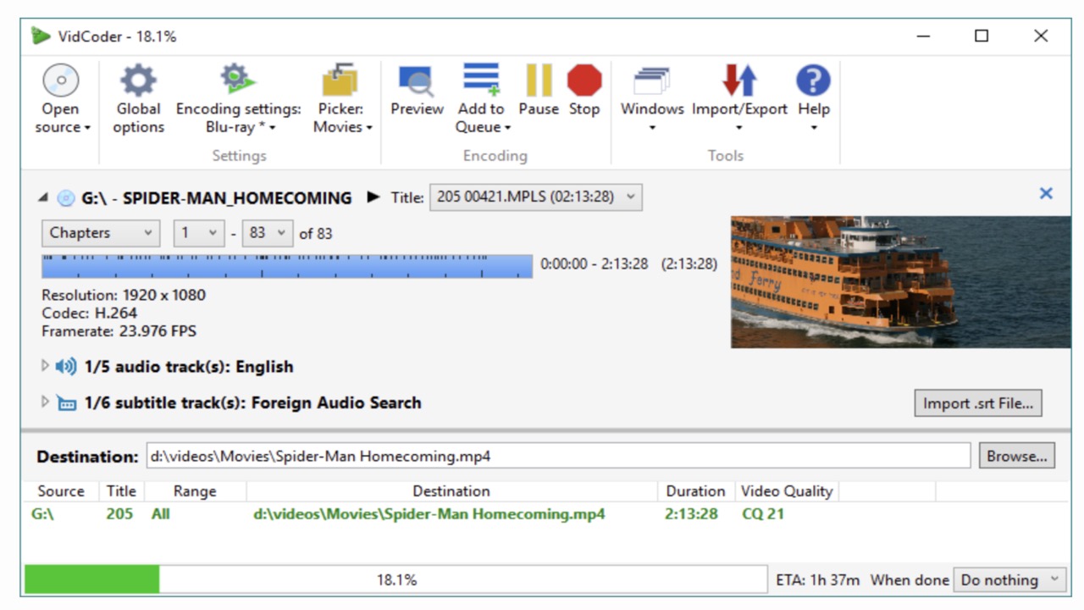Expand the 1/6 subtitle tracks section
The height and width of the screenshot is (610, 1084).
click(46, 402)
